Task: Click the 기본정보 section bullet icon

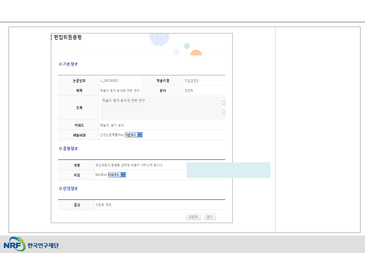Action: click(61, 64)
